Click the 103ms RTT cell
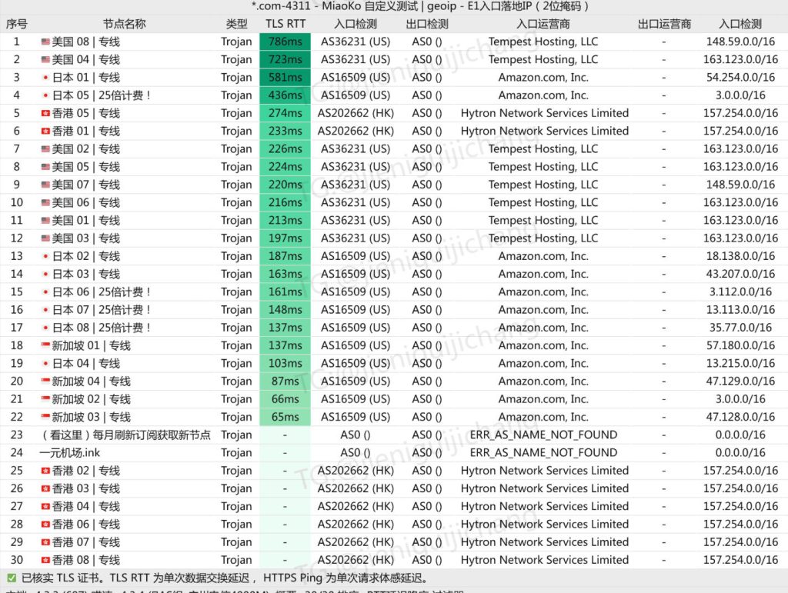 click(285, 364)
